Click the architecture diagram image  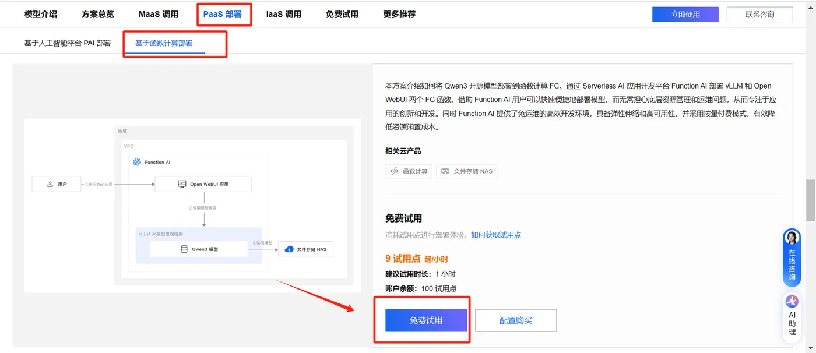[x=193, y=205]
